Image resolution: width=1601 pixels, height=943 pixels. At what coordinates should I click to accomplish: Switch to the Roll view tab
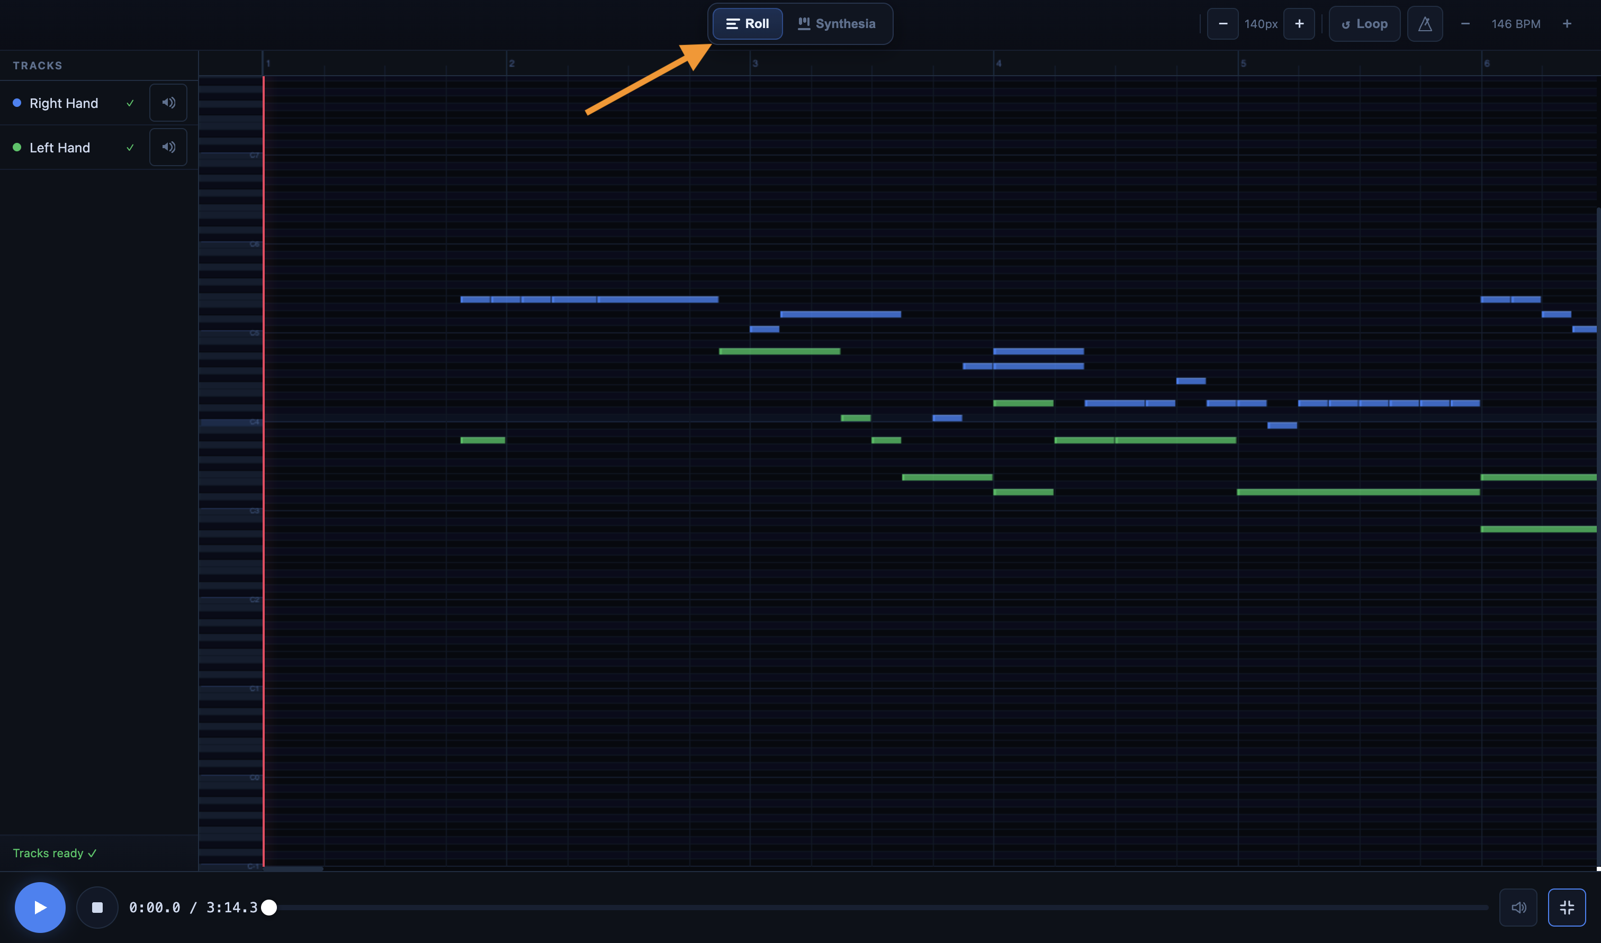[x=748, y=24]
